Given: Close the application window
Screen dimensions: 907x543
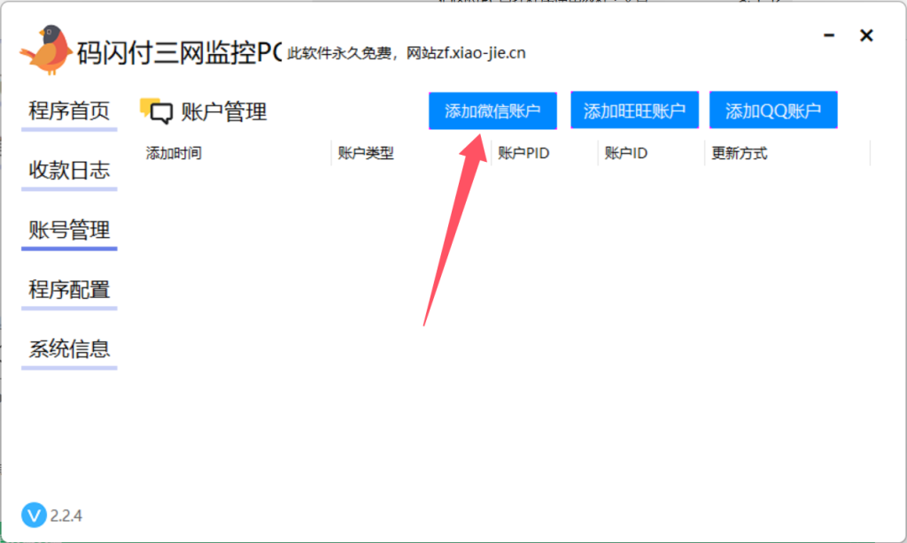Looking at the screenshot, I should (866, 35).
